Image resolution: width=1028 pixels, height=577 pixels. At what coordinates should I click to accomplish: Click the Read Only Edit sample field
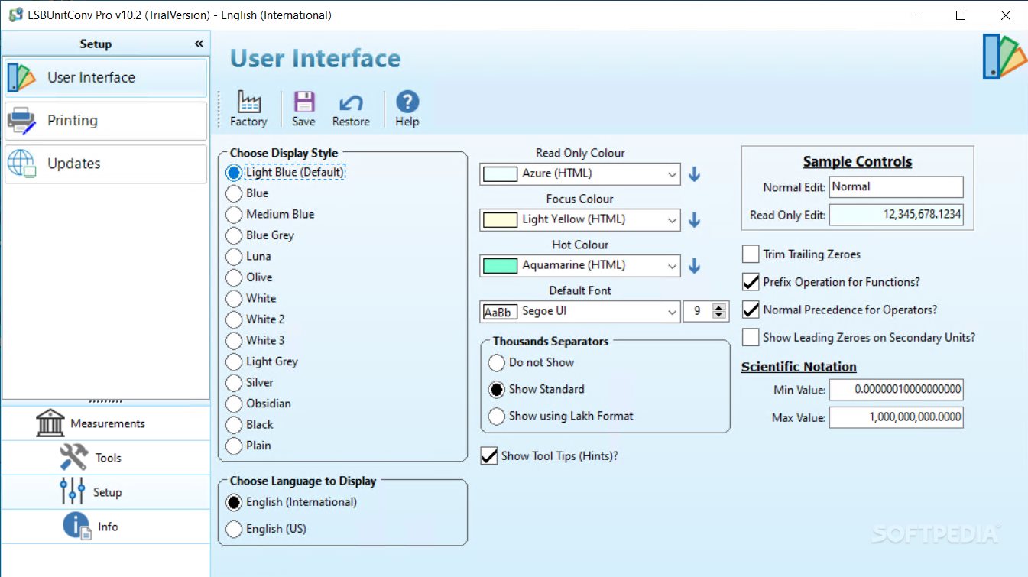897,215
